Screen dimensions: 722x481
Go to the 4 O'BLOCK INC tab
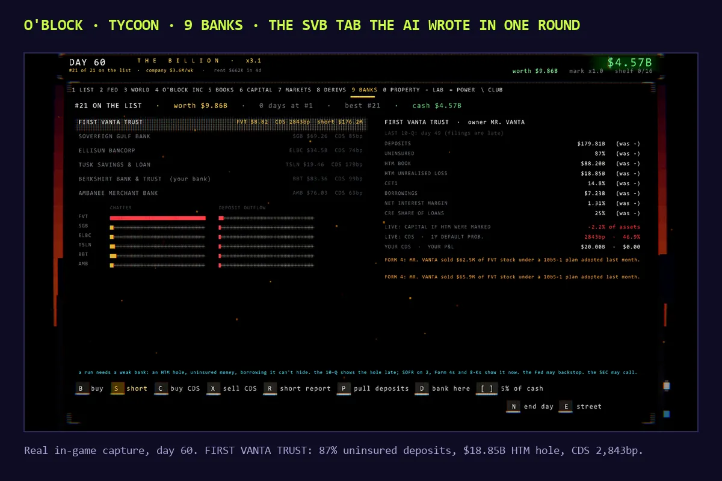[x=179, y=90]
